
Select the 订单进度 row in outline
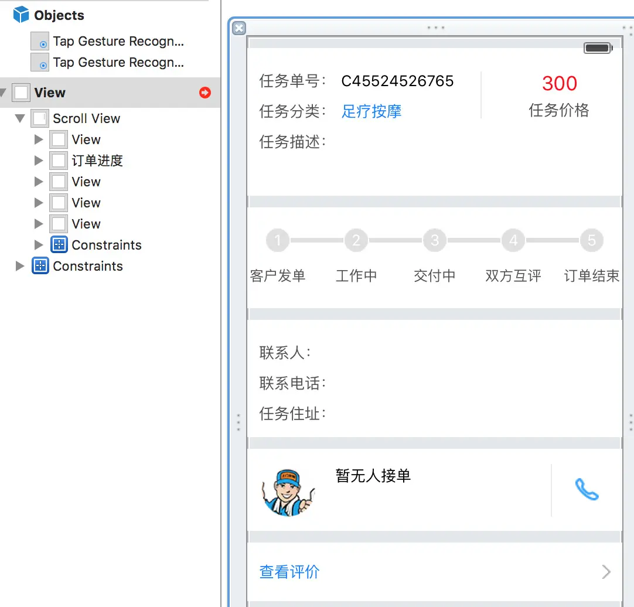110,161
